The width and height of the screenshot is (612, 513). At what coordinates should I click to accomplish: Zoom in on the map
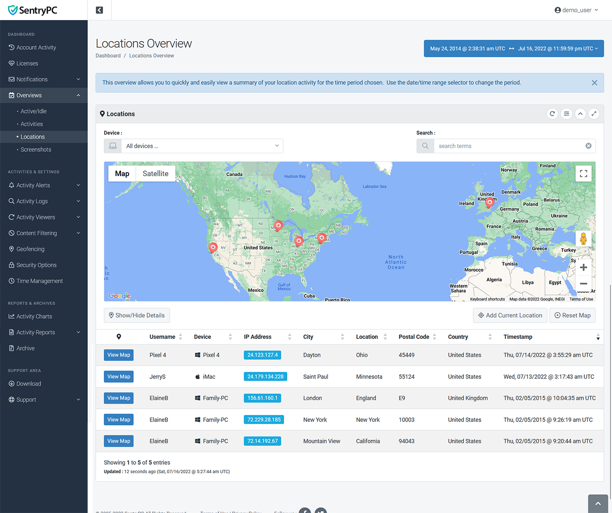coord(583,268)
